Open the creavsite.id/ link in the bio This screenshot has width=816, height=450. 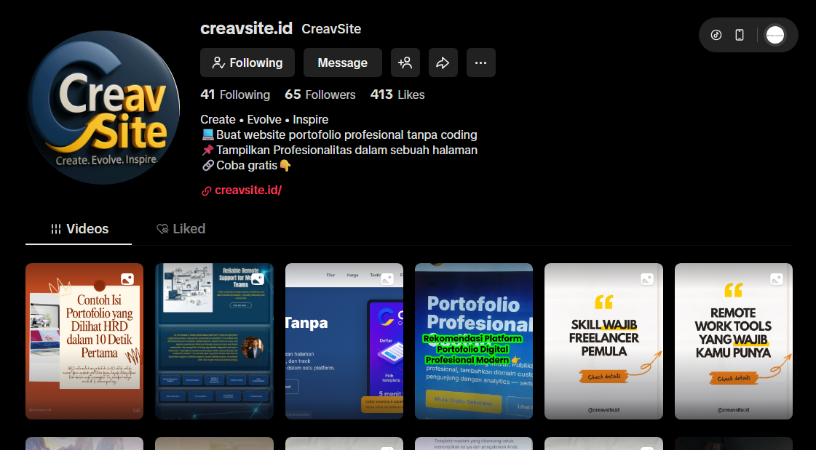point(248,190)
